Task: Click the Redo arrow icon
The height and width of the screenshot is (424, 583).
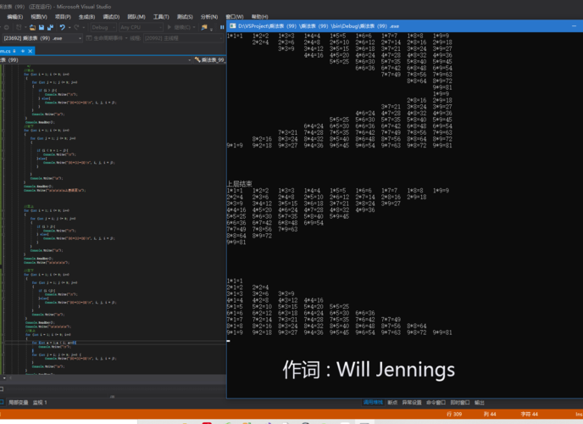Action: coord(76,27)
